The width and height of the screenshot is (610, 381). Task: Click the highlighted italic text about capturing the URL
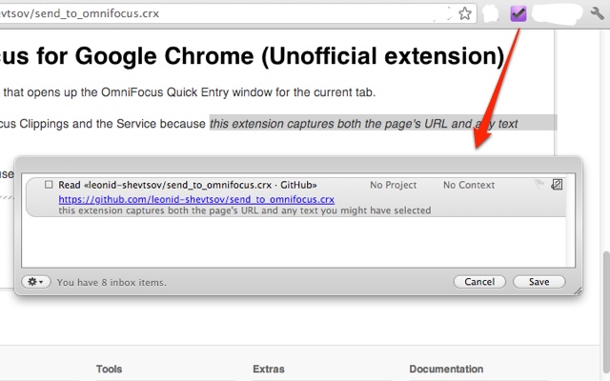tap(364, 124)
